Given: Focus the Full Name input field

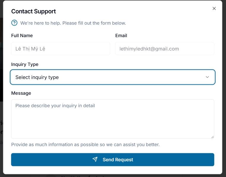Looking at the screenshot, I should [x=61, y=49].
